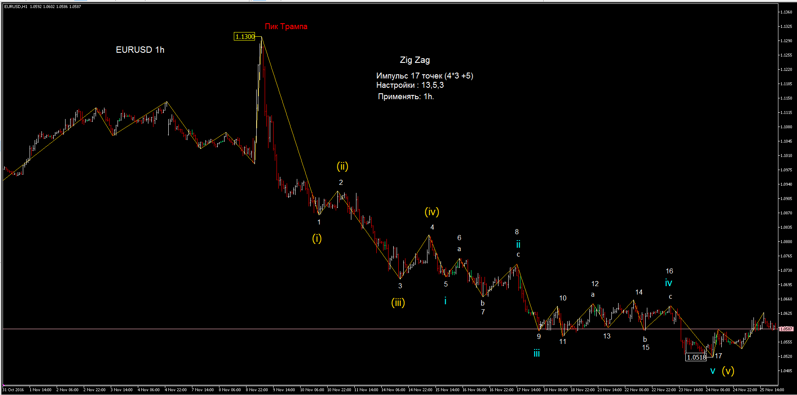797x395 pixels.
Task: Click the 'c' label under cyan iv
Action: point(670,297)
